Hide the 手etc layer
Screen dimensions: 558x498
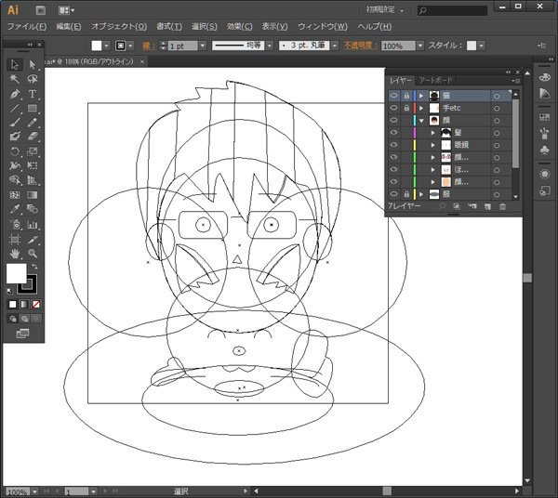click(x=394, y=108)
